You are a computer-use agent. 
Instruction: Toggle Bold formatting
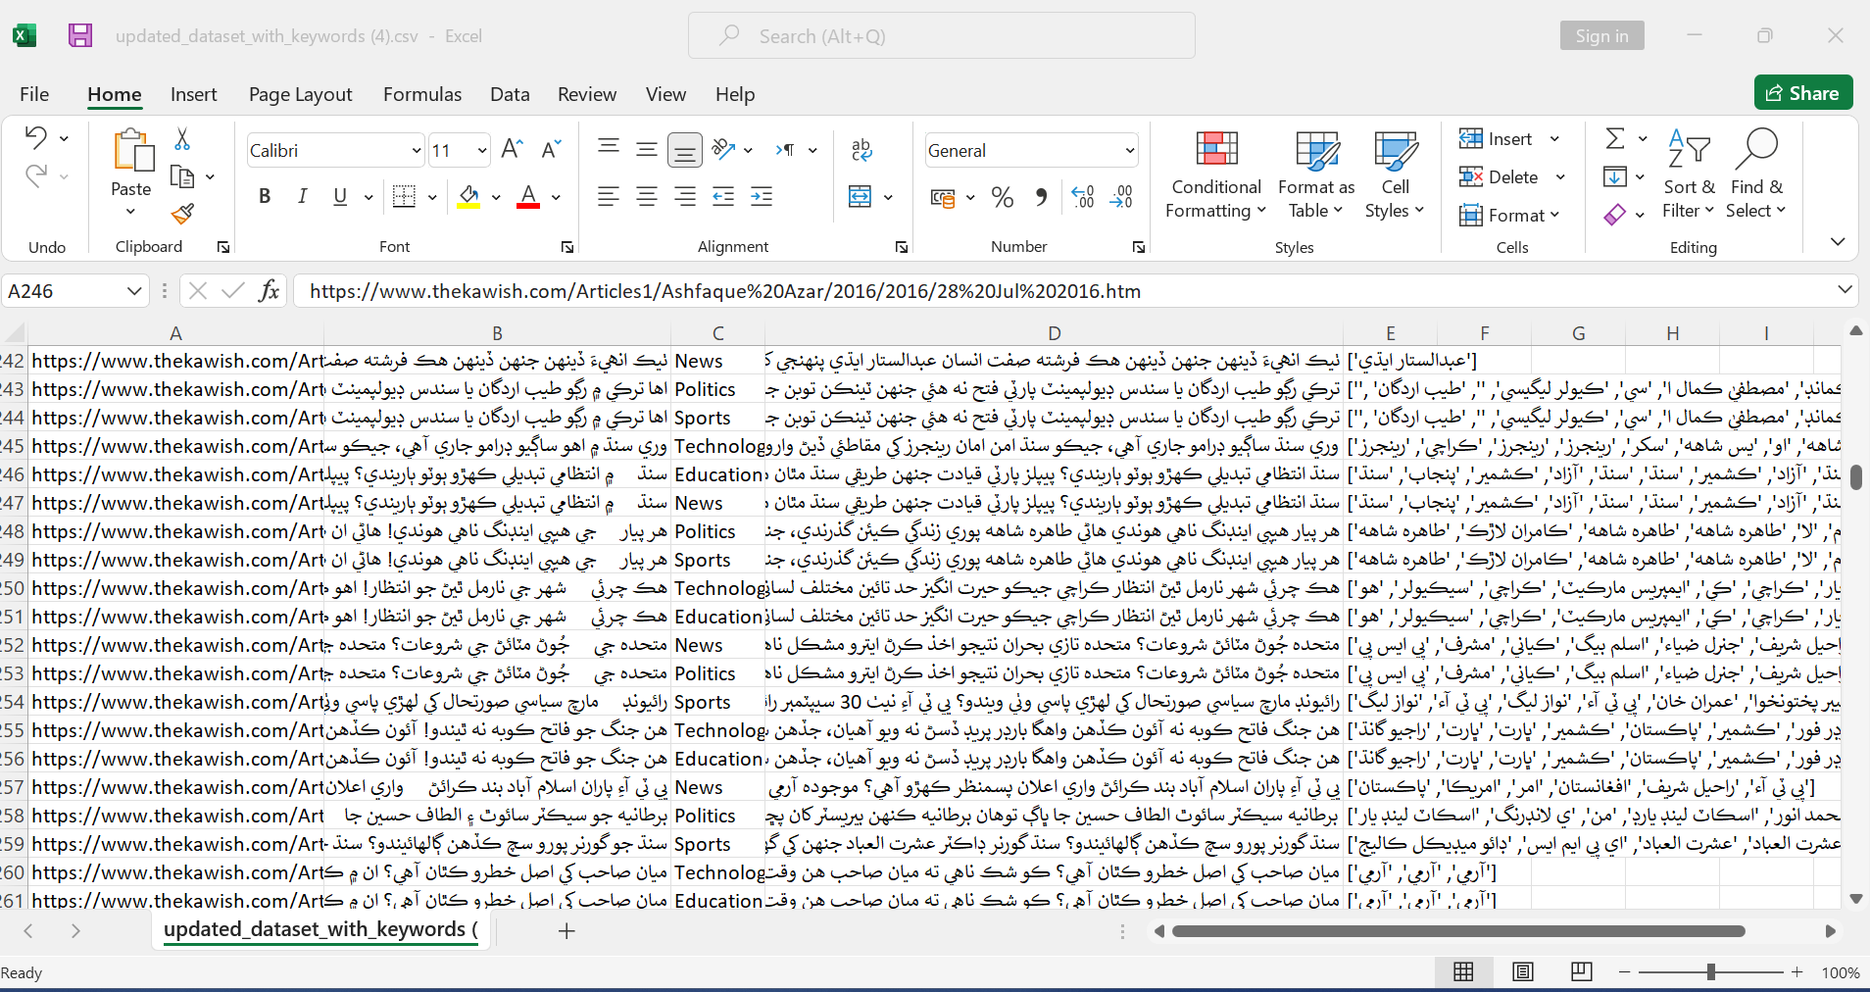[x=265, y=196]
